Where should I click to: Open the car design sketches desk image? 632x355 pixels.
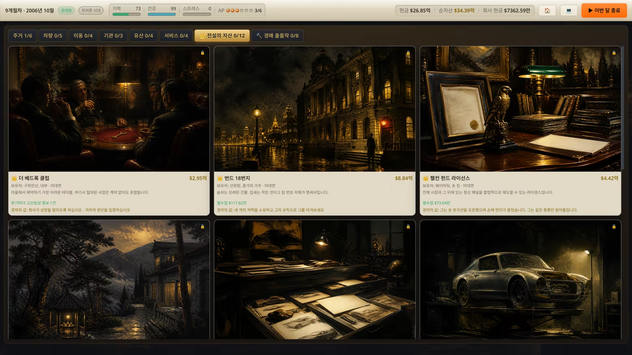coord(315,279)
